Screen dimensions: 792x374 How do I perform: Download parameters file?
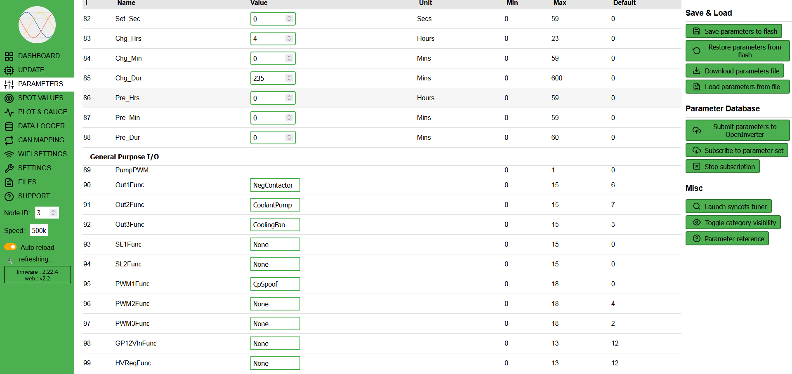735,71
